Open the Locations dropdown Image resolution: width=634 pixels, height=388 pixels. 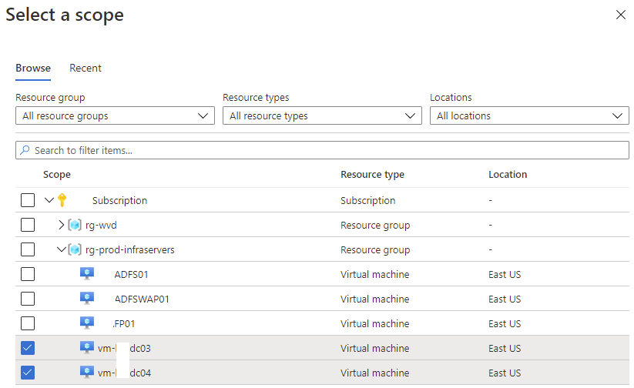(x=529, y=115)
